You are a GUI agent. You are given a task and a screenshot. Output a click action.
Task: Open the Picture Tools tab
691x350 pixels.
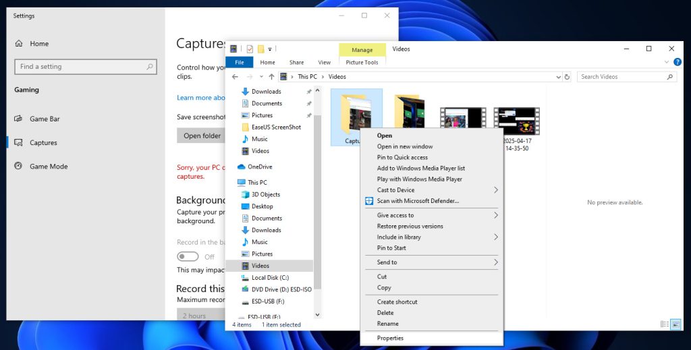[362, 63]
